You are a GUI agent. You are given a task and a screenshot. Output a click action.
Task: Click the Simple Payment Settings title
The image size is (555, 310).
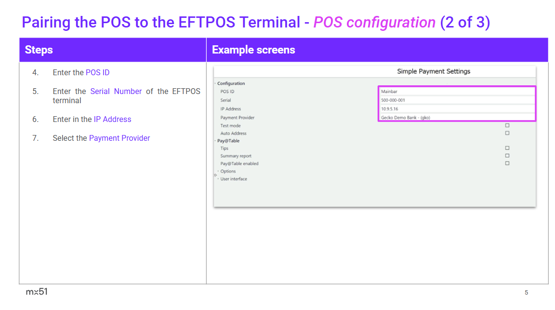tap(434, 71)
